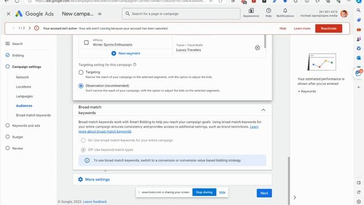Click Learn more in alert banner
This screenshot has height=205, width=364.
[302, 28]
